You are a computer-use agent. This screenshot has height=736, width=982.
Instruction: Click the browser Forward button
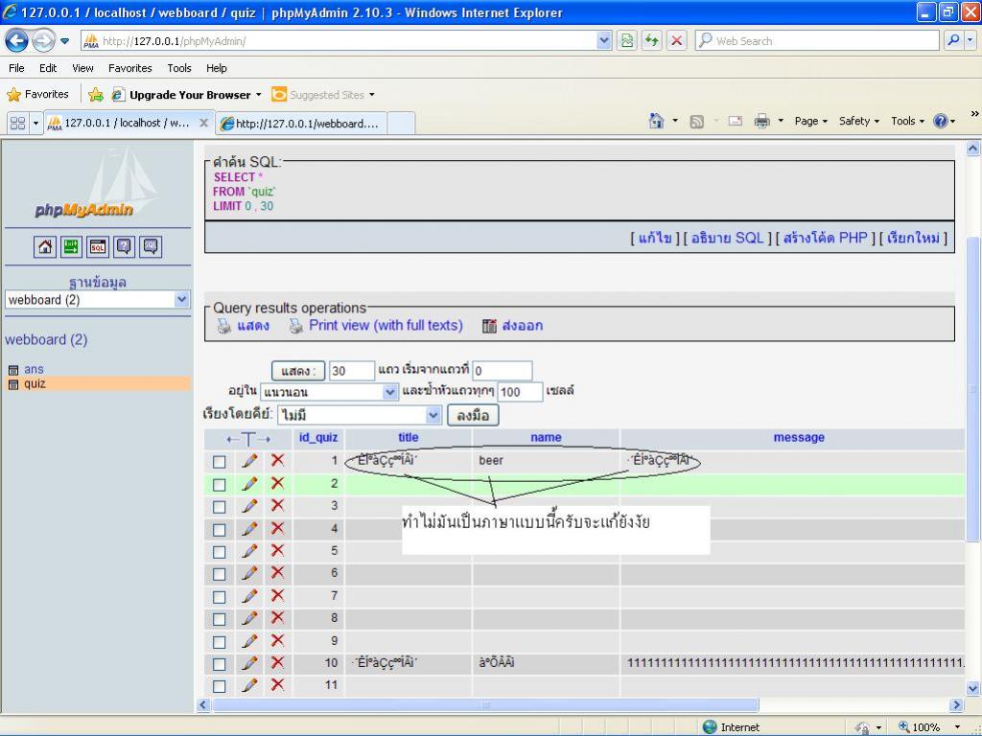(x=42, y=41)
